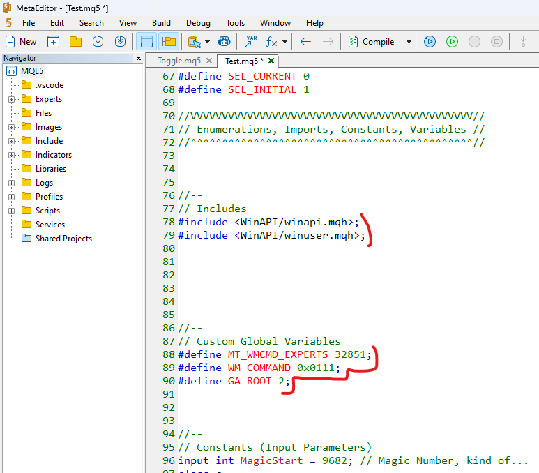539x473 pixels.
Task: Click the Experts folder label
Action: coord(49,99)
